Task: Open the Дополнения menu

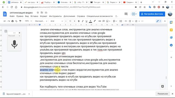Action: [69, 16]
